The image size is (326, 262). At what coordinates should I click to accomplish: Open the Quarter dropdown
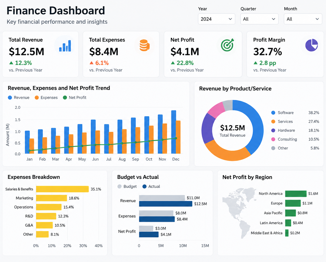point(259,19)
